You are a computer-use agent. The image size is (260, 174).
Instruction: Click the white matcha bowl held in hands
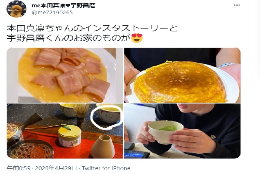(x=165, y=132)
